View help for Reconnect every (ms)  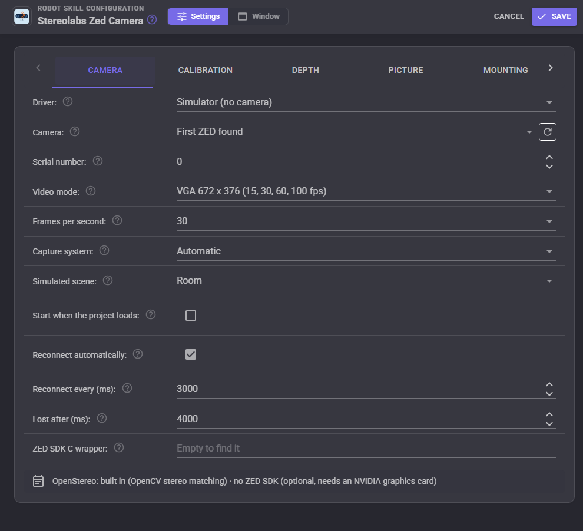[x=127, y=389]
